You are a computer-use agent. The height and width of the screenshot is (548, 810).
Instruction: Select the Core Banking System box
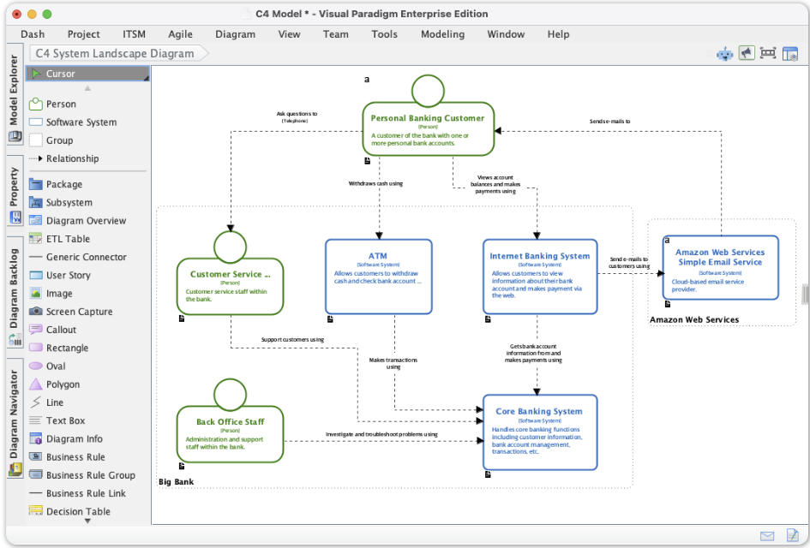tap(540, 432)
